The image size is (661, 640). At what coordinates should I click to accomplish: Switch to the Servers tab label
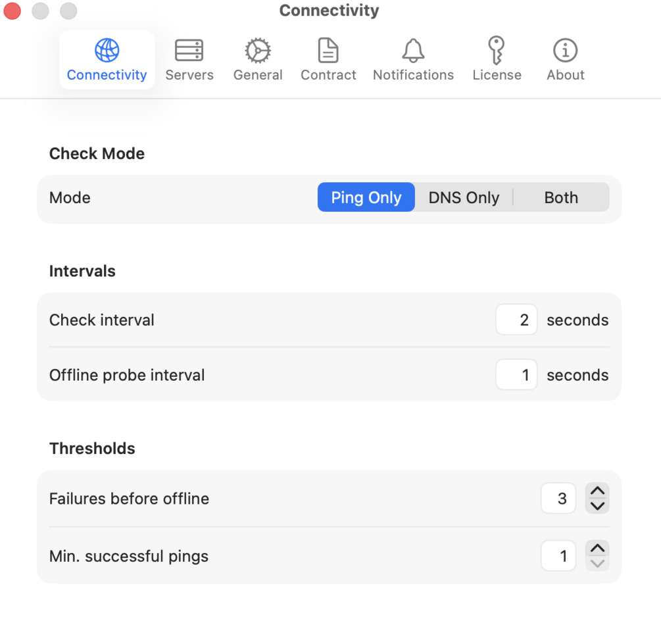tap(189, 75)
